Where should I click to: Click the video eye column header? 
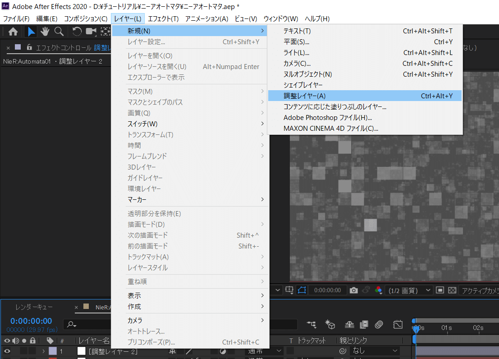[7, 341]
